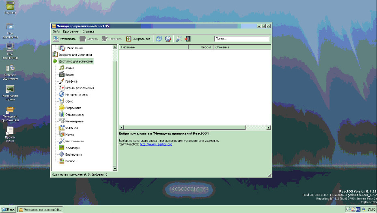Click the volume tray icon
The width and height of the screenshot is (377, 213).
click(348, 210)
